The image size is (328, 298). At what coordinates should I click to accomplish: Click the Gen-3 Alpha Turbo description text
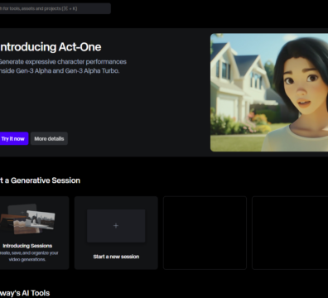pyautogui.click(x=60, y=71)
